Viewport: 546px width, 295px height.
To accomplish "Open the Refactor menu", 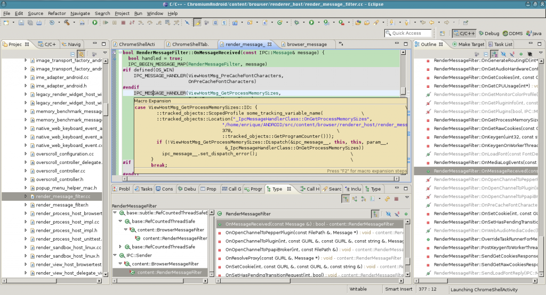I will [57, 13].
